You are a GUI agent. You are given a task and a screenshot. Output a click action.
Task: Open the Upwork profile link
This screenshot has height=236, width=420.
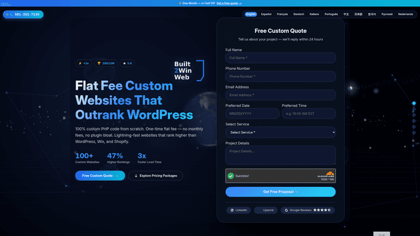pos(266,210)
